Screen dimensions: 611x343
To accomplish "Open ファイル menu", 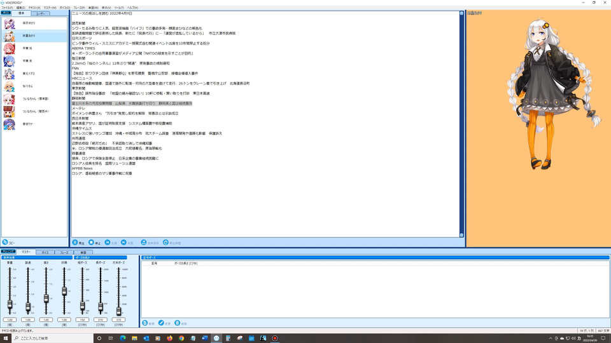I will pos(7,8).
